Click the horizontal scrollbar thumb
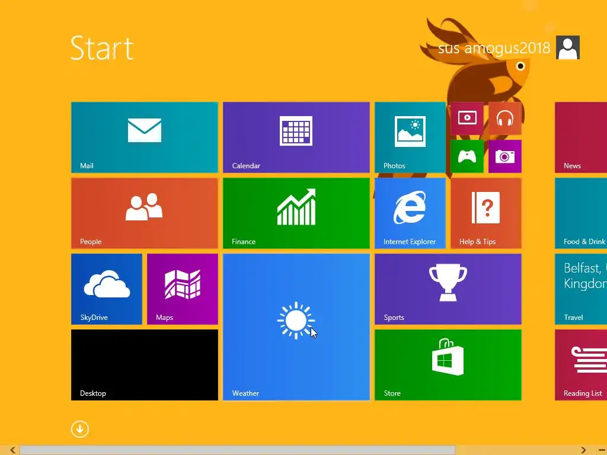The width and height of the screenshot is (607, 455). (237, 450)
